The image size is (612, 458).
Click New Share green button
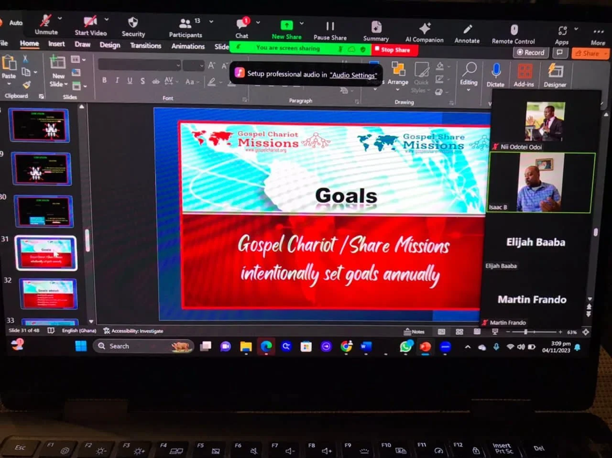coord(286,30)
